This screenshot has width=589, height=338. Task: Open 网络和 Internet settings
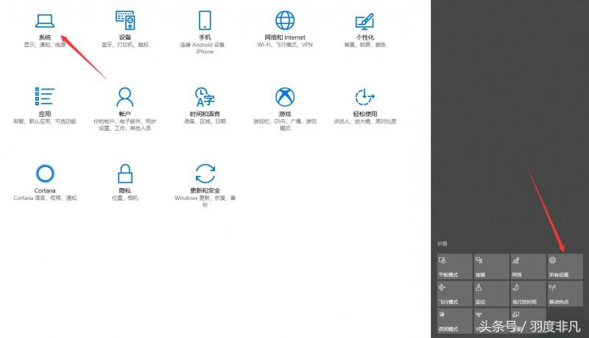tap(285, 30)
